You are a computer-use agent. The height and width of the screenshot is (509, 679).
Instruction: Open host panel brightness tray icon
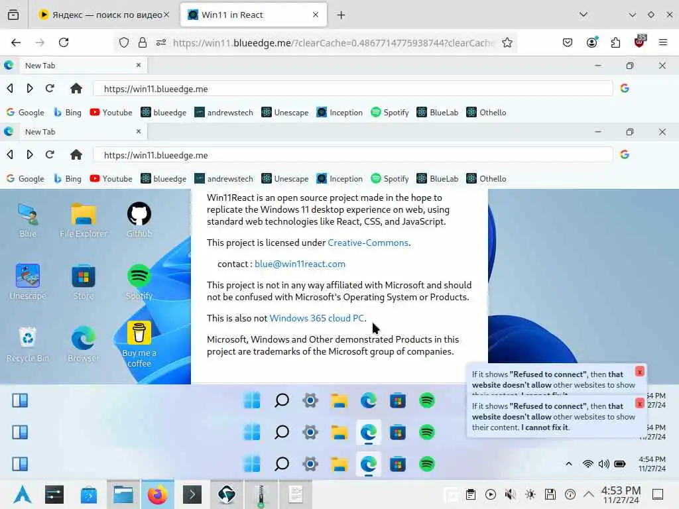click(x=530, y=494)
